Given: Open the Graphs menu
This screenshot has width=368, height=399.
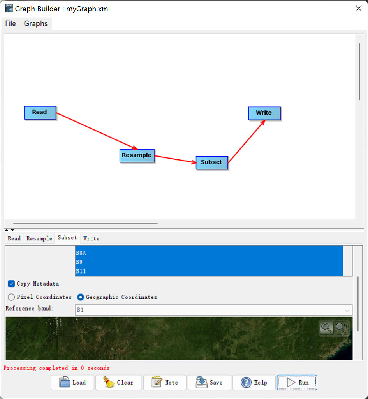Looking at the screenshot, I should click(x=35, y=23).
